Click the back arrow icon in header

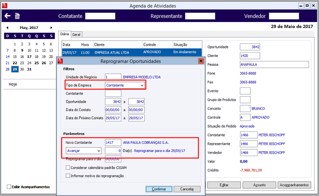point(7,16)
